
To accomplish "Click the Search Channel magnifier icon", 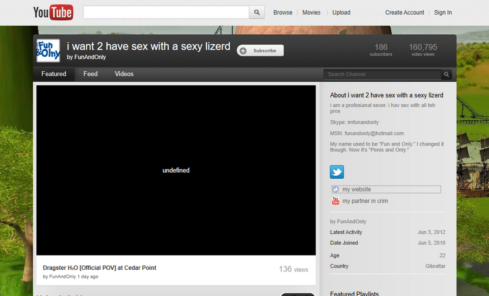I will pyautogui.click(x=447, y=74).
